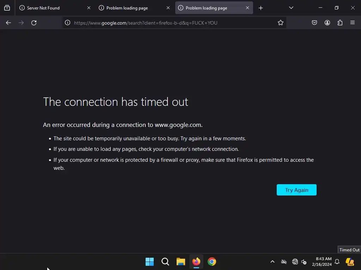Restore down the Firefox window

pos(337,8)
